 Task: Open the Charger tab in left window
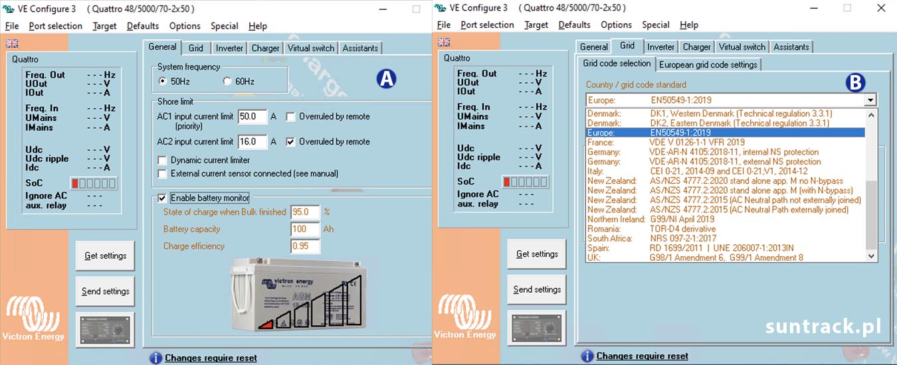tap(266, 48)
